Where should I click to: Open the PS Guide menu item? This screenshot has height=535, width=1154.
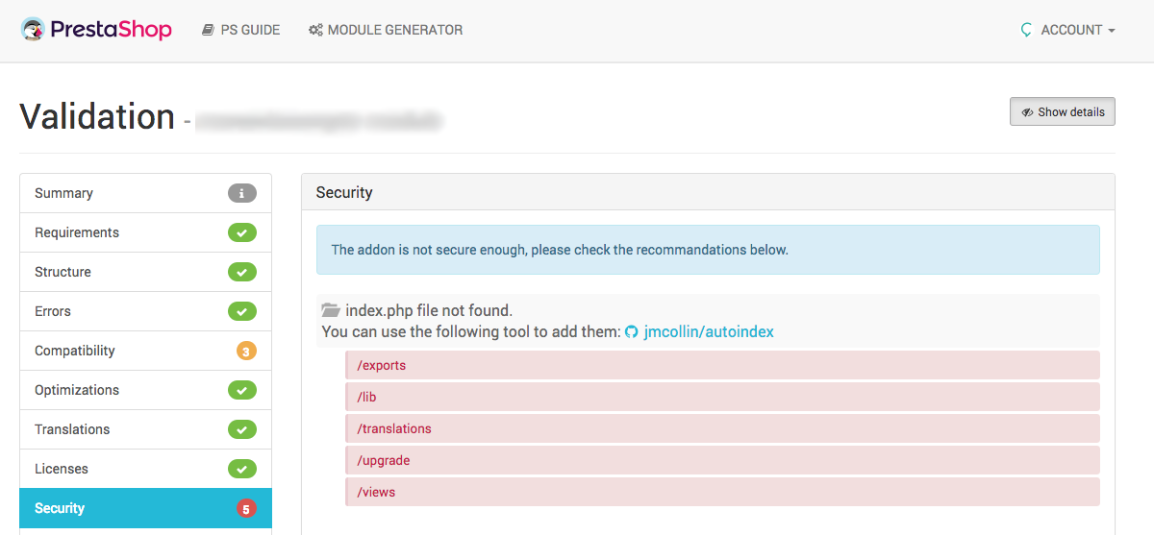click(x=240, y=30)
